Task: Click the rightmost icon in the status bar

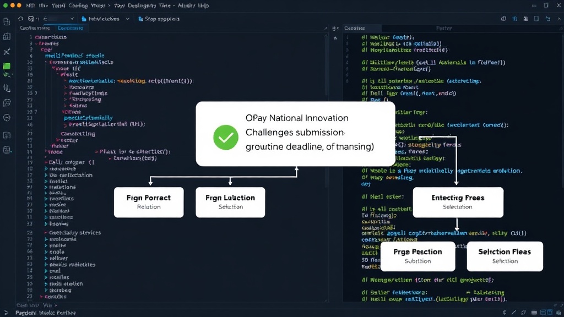Action: point(558,313)
